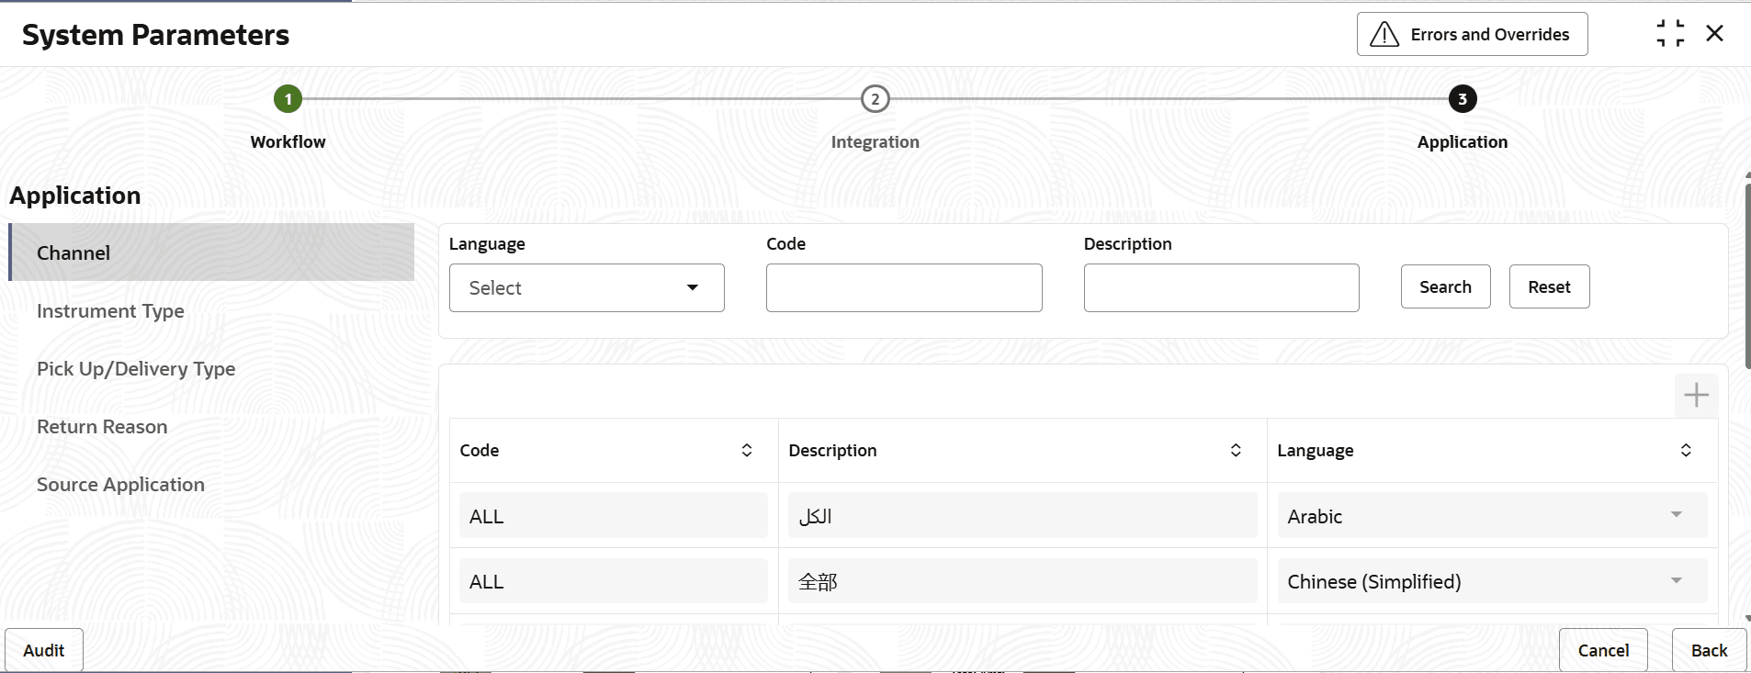The width and height of the screenshot is (1751, 673).
Task: Go to Integration step 2 circle
Action: [x=875, y=99]
